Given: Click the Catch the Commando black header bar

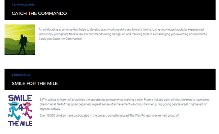Looking at the screenshot, I should pos(135,10).
